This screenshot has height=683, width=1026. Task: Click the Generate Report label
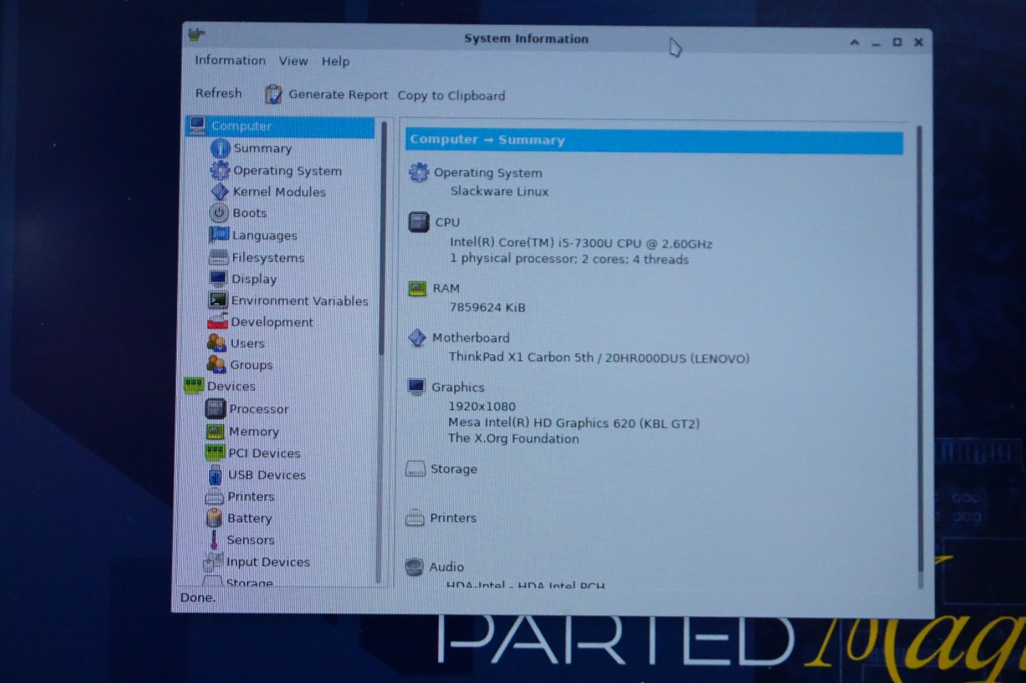click(338, 95)
